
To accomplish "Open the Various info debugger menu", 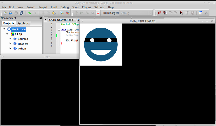I will coord(206,13).
